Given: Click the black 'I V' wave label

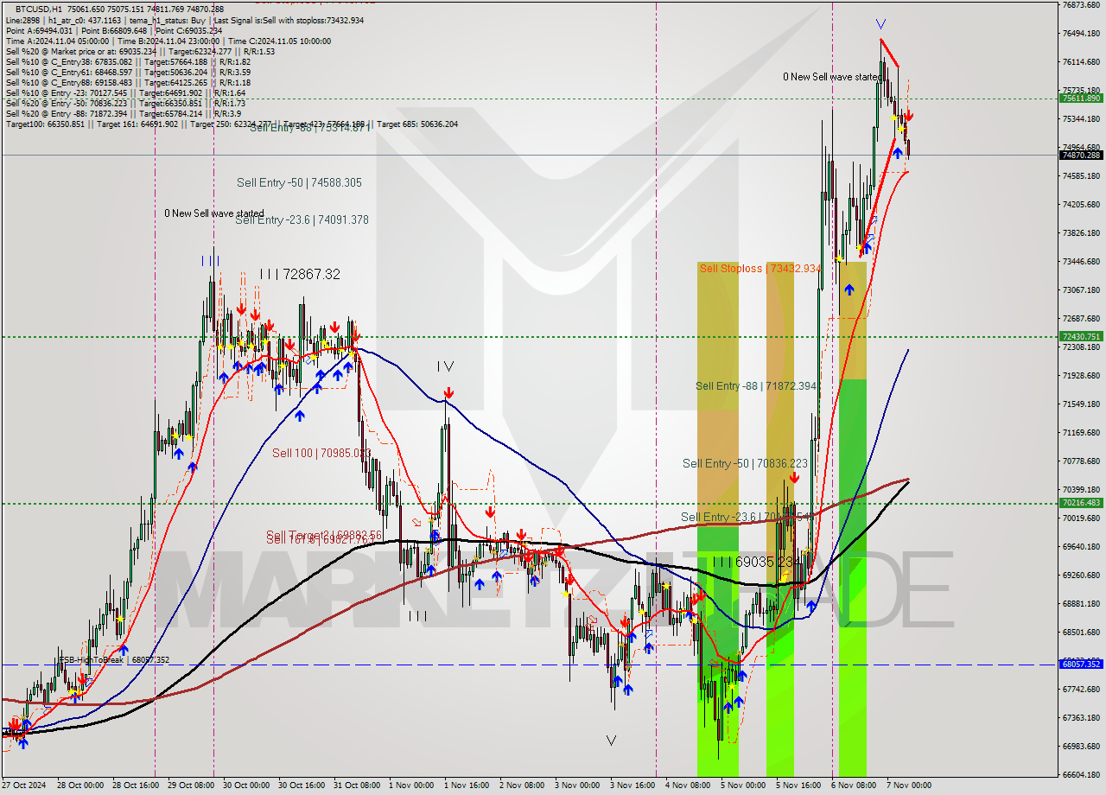Looking at the screenshot, I should pos(445,366).
